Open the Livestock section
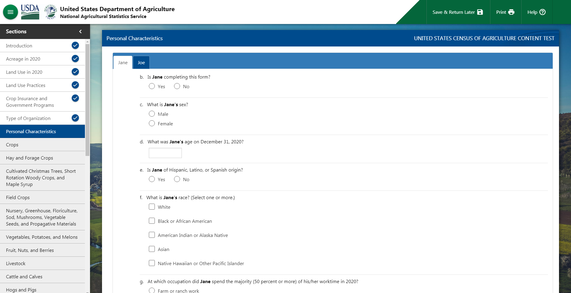 [x=42, y=263]
